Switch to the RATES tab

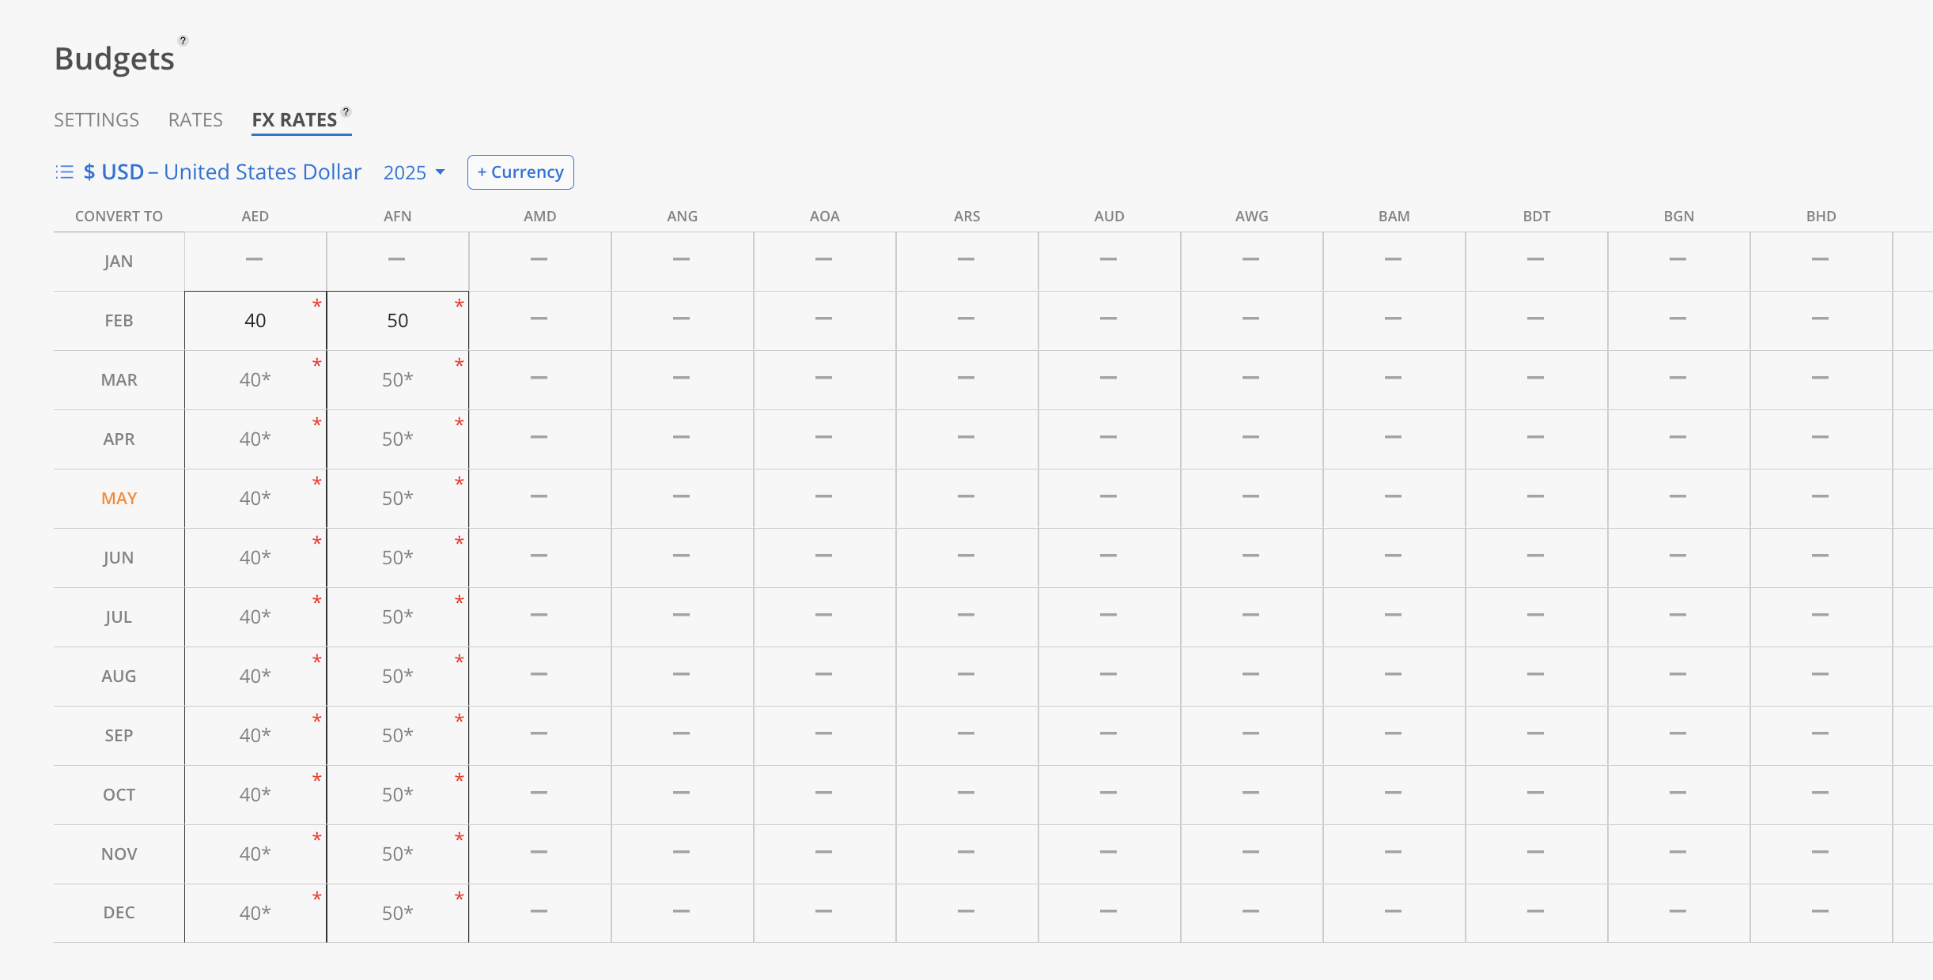195,120
